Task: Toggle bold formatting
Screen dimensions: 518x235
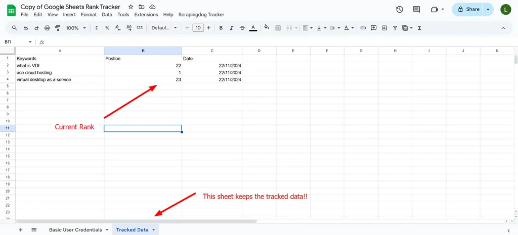Action: 221,28
